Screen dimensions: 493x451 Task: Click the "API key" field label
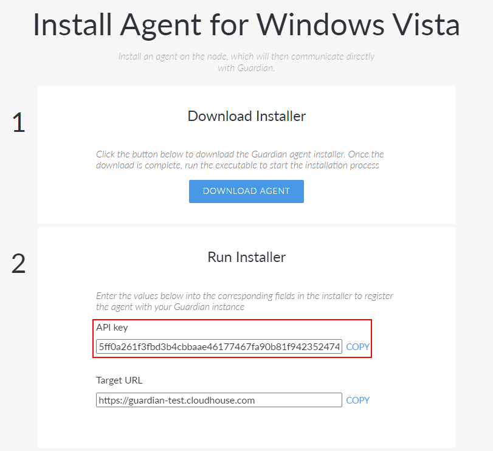[x=112, y=328]
